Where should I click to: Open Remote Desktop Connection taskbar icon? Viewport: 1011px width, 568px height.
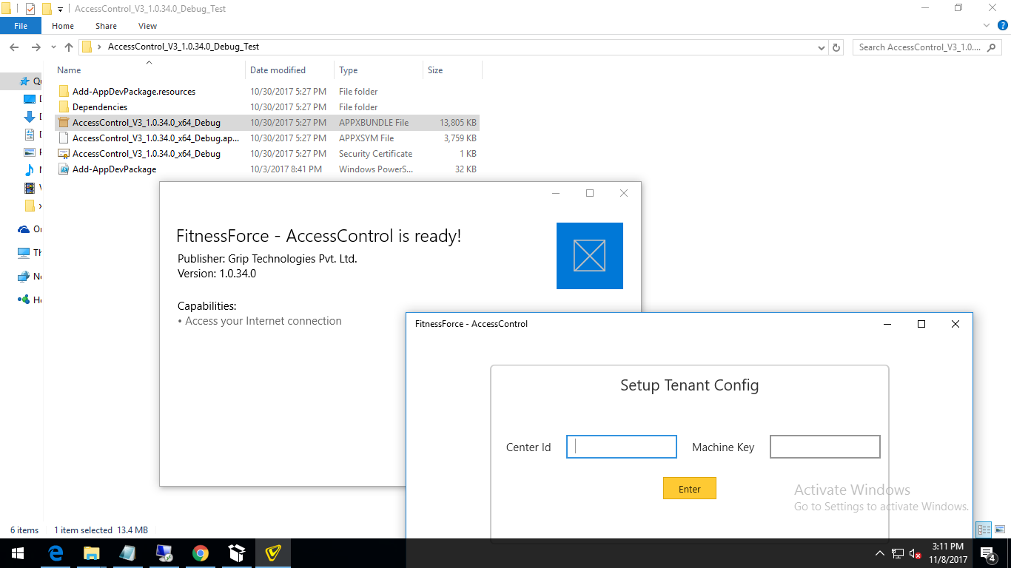tap(164, 553)
